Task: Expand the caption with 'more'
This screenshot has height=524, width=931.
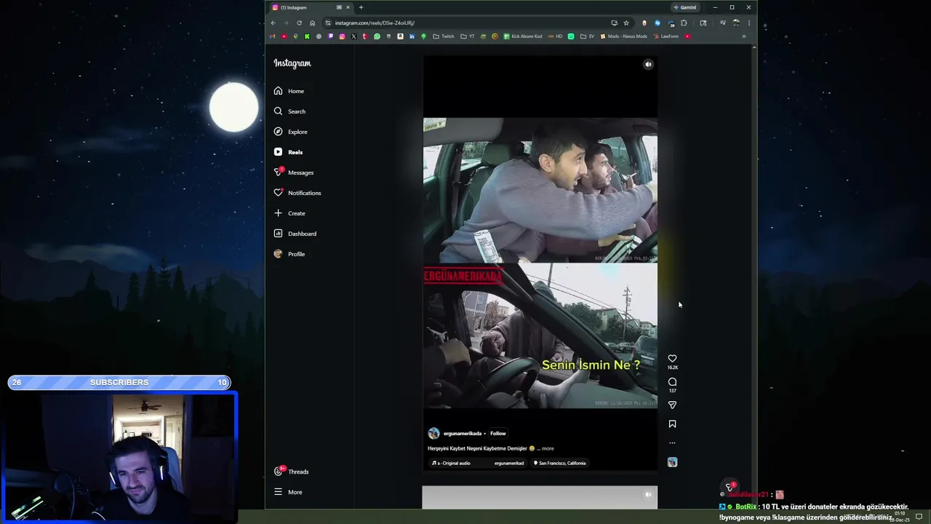Action: click(547, 448)
